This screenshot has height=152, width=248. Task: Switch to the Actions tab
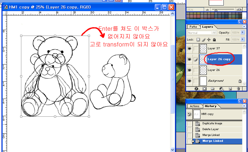pyautogui.click(x=195, y=106)
